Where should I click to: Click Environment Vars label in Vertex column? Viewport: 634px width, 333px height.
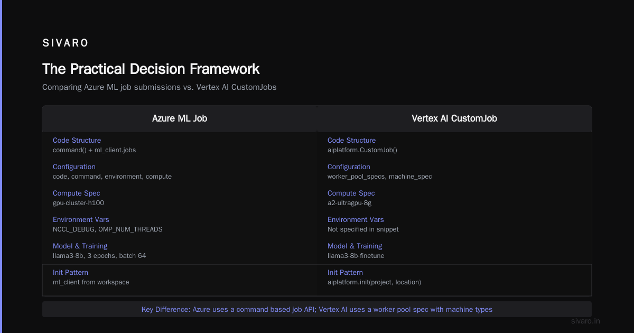356,220
